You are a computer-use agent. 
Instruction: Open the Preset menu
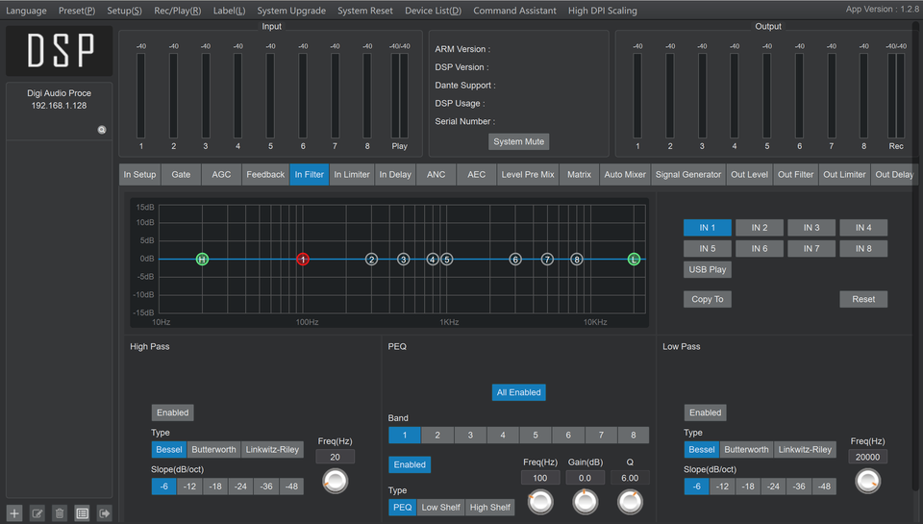tap(77, 11)
